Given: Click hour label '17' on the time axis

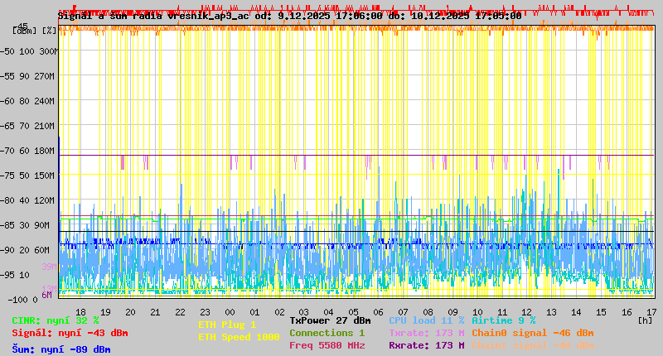Looking at the screenshot, I should click(651, 312).
